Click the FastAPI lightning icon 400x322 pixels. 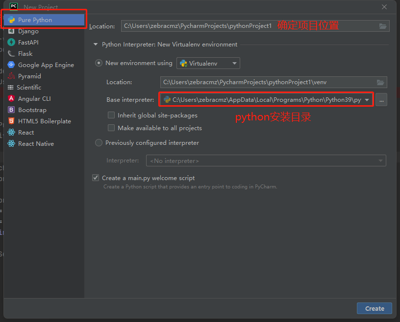coord(11,42)
